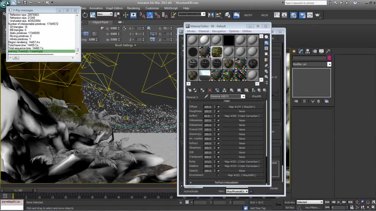Viewport: 376px width, 211px height.
Task: Open the Motion panel tab icon
Action: point(315,51)
